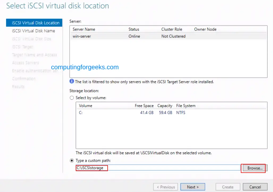Sort volumes by Free Space column

pos(144,106)
